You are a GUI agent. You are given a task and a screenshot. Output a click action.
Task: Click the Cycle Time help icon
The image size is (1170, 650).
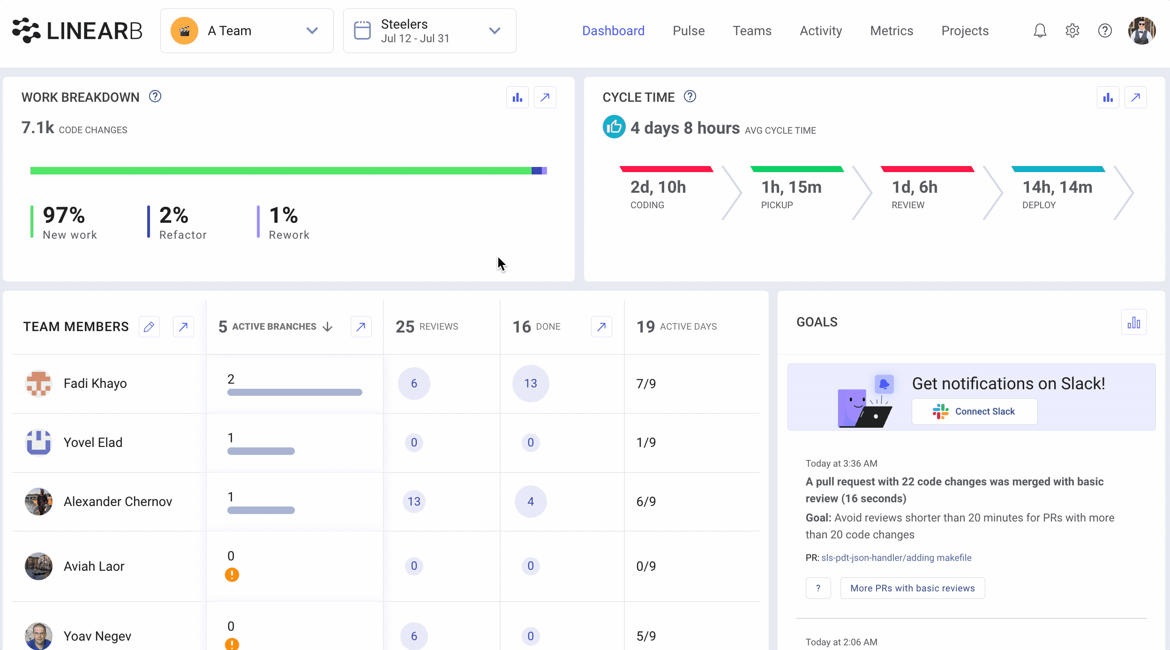690,97
